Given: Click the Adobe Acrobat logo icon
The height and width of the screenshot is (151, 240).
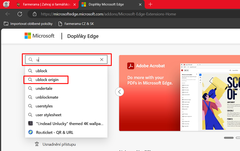Looking at the screenshot, I should point(131,66).
